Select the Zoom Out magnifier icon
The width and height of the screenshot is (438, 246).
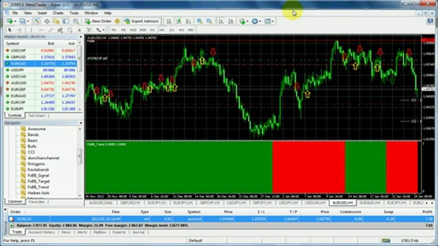click(209, 21)
